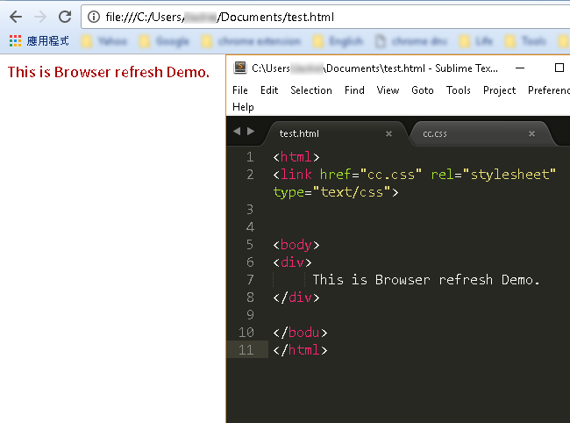
Task: Click line number 1 in the gutter
Action: [x=250, y=157]
